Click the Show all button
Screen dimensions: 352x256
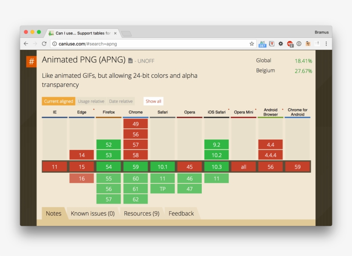(153, 101)
